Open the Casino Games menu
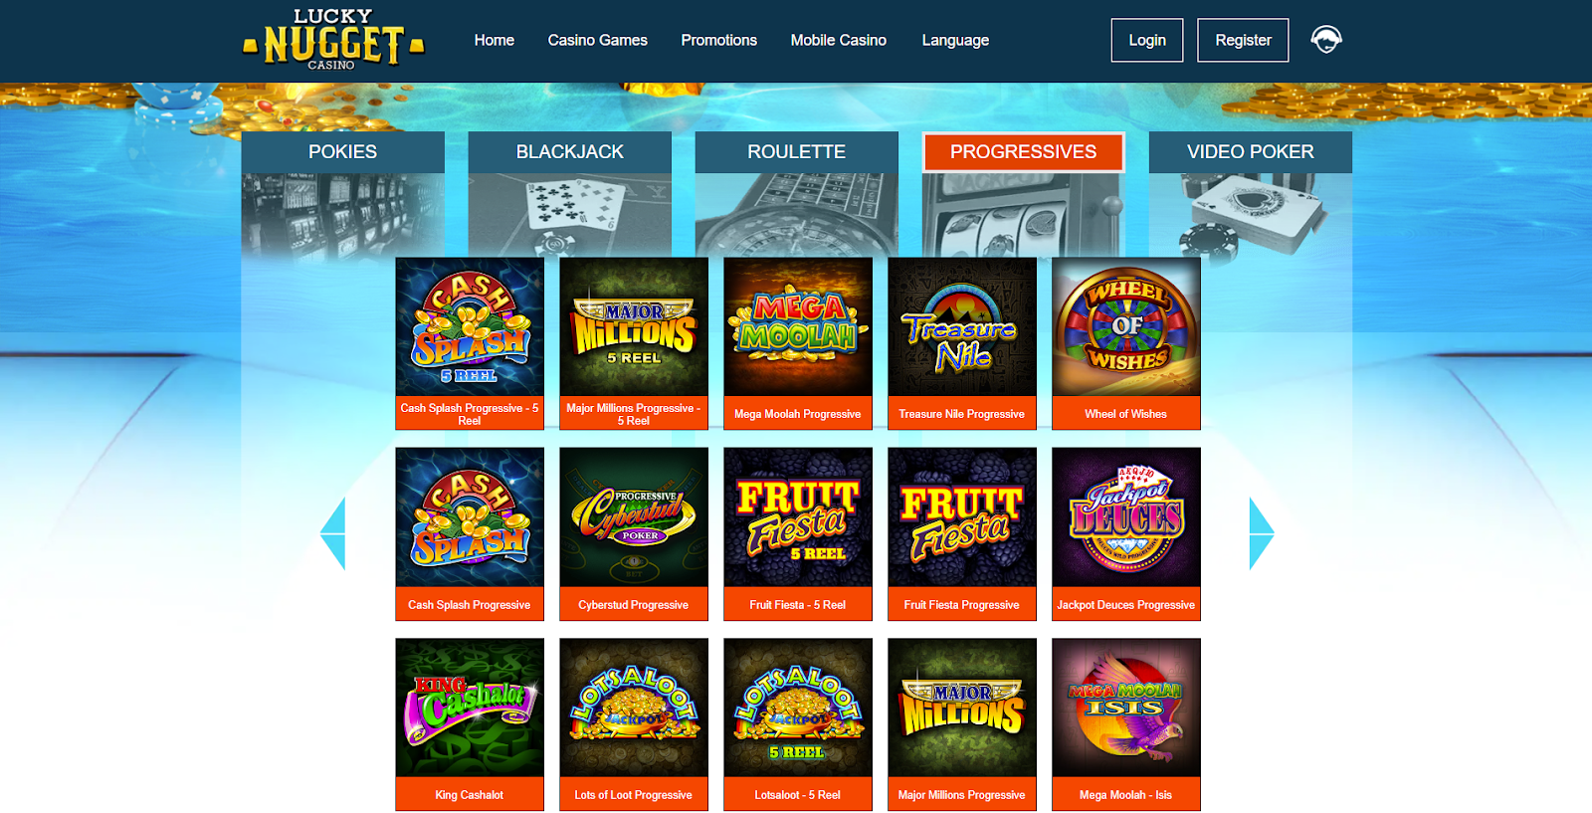This screenshot has width=1592, height=813. pos(597,40)
